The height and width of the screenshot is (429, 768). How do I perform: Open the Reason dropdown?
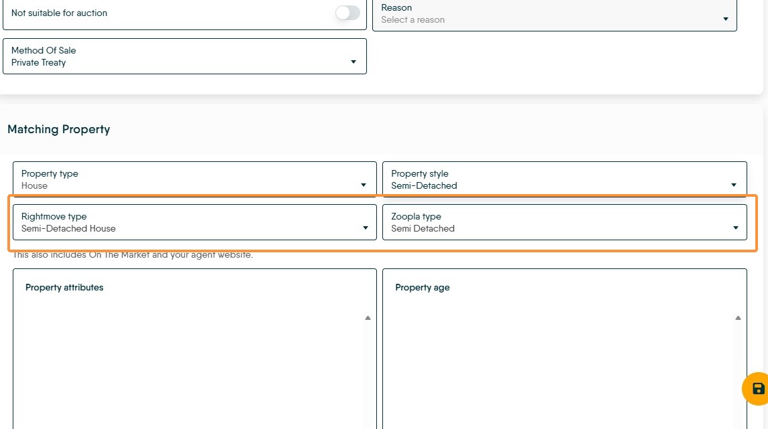[x=554, y=14]
